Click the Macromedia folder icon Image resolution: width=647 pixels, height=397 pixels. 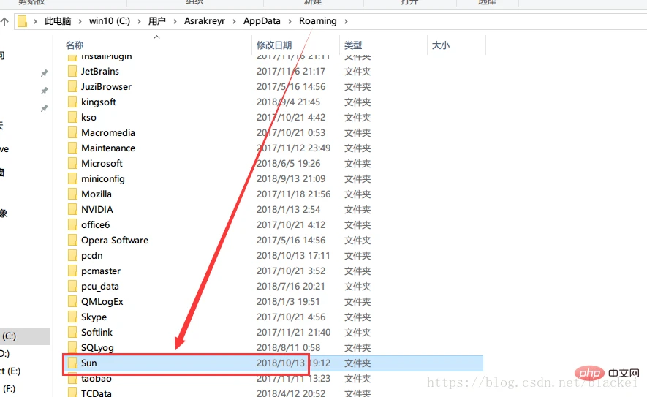[72, 132]
